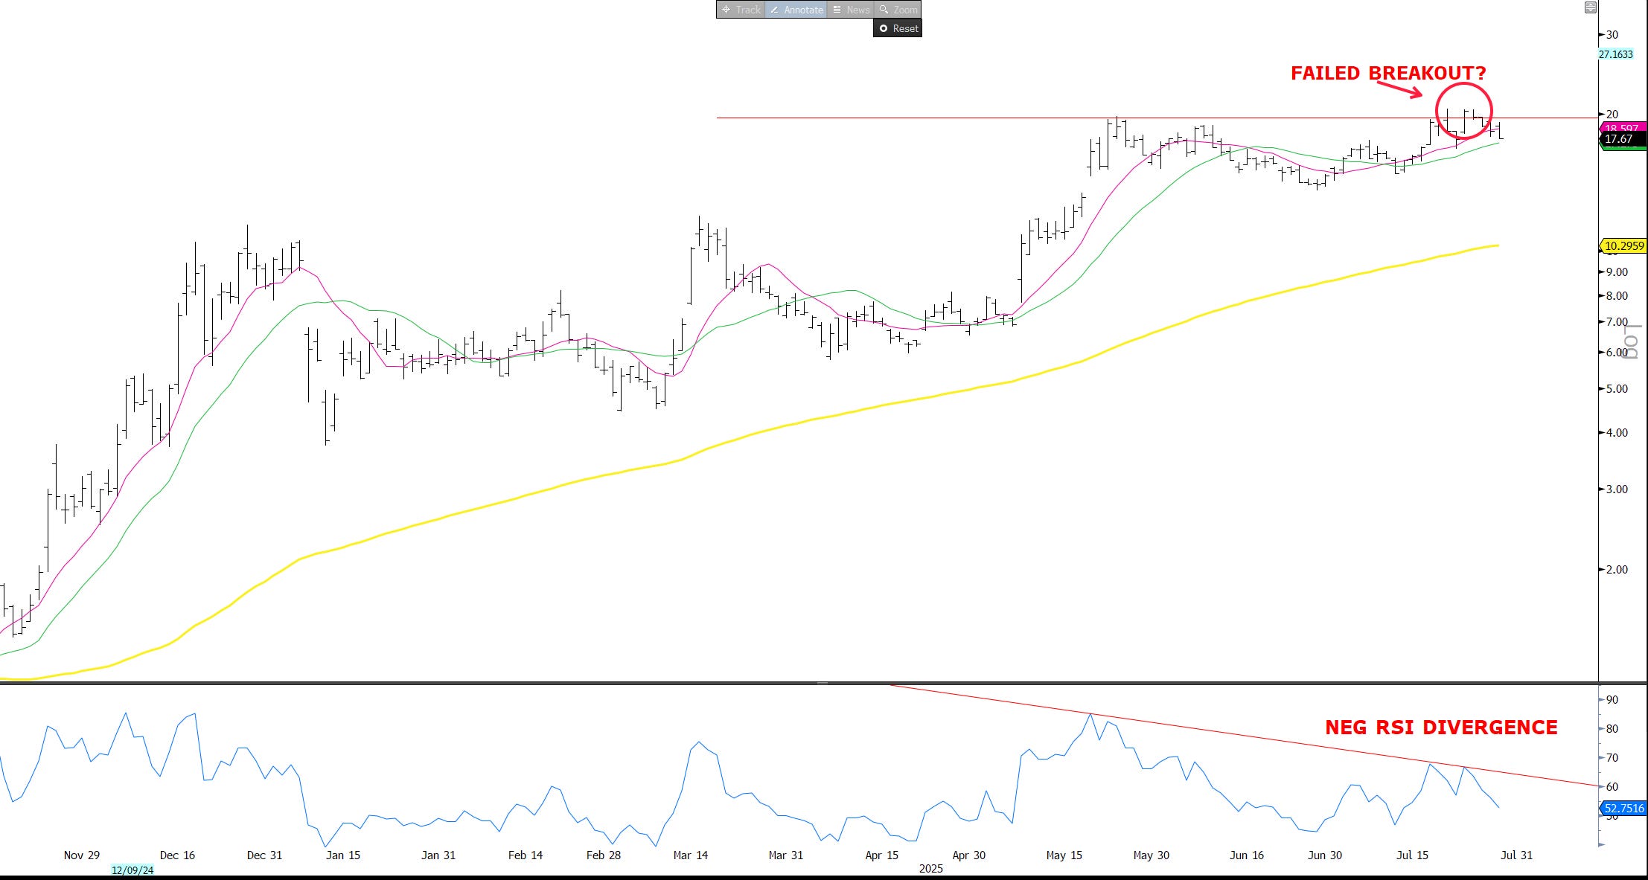Click the panel collapse/expand icon at top right

click(1589, 7)
